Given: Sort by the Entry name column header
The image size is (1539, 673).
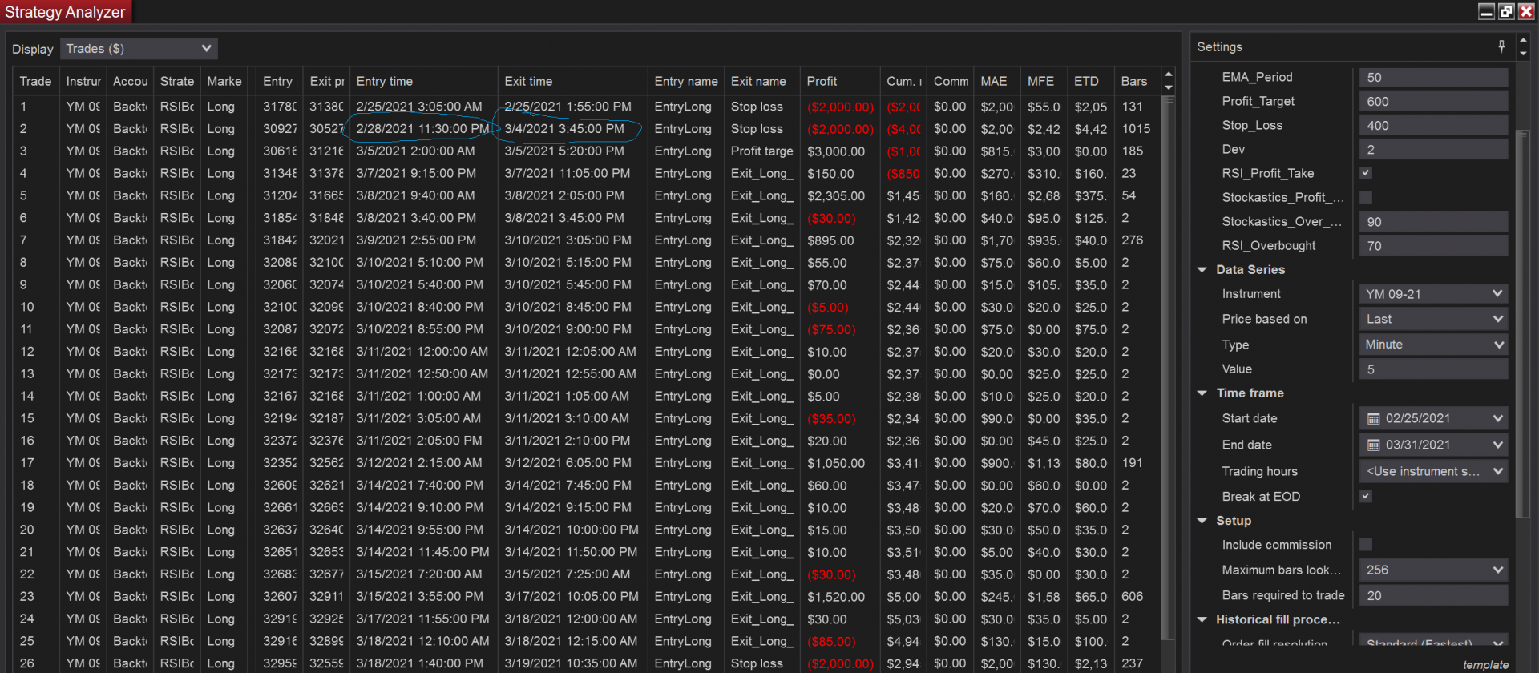Looking at the screenshot, I should point(686,81).
